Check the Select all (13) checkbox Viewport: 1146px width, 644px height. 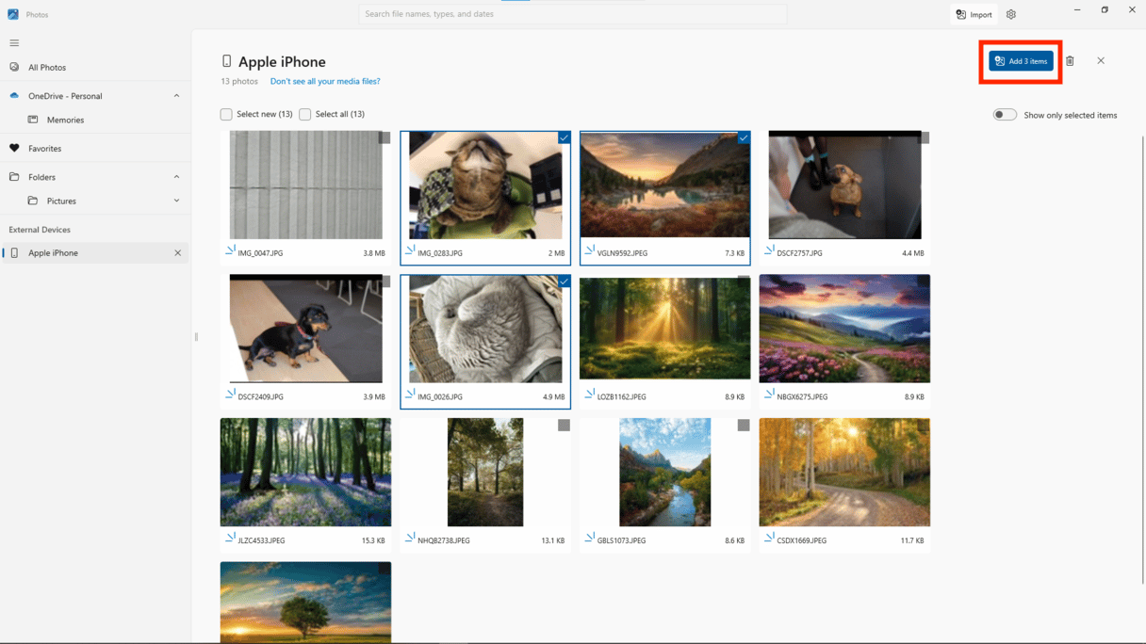[x=305, y=115]
